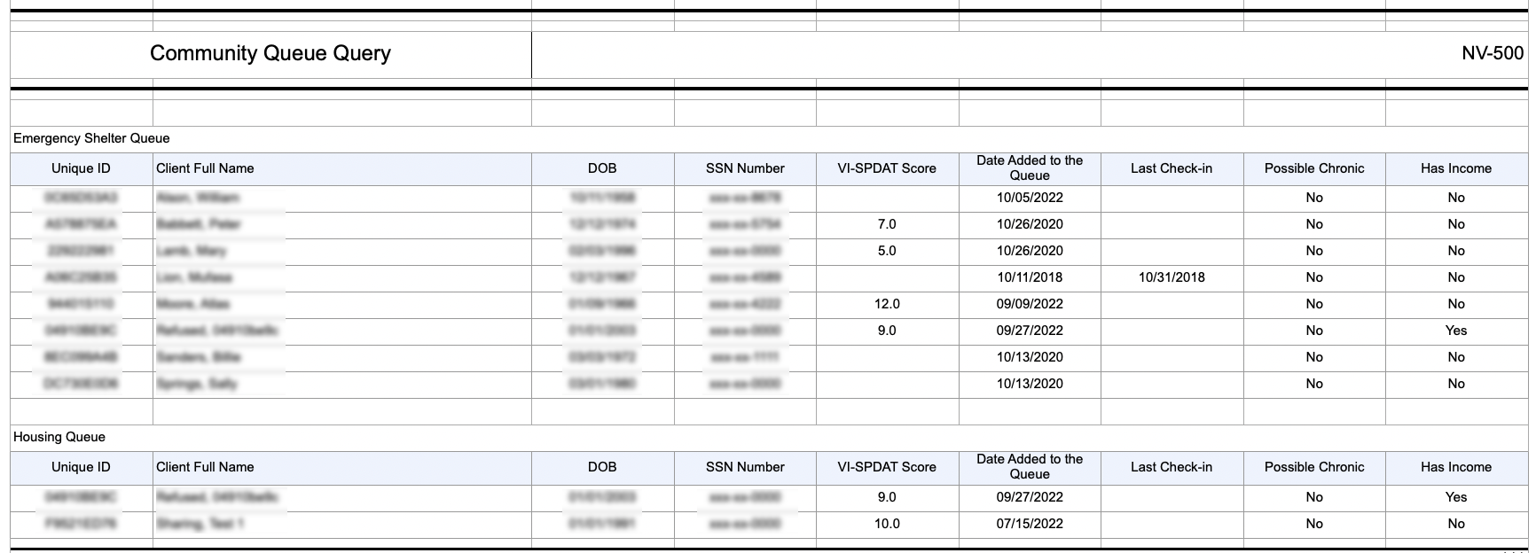Select "Last Check-in" header in Emergency Shelter Queue
The height and width of the screenshot is (553, 1536).
click(1172, 168)
